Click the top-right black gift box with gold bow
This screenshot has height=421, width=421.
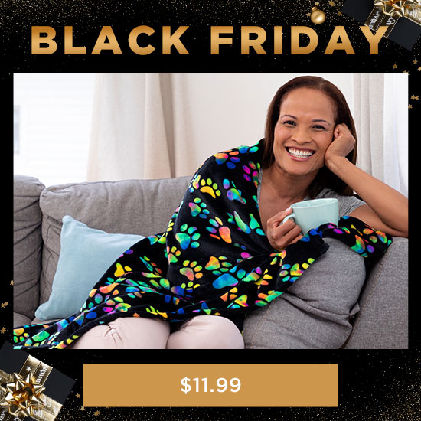click(387, 20)
